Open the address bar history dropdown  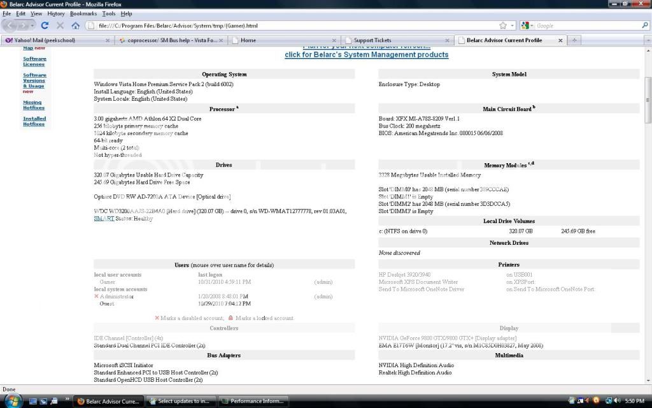(x=513, y=25)
